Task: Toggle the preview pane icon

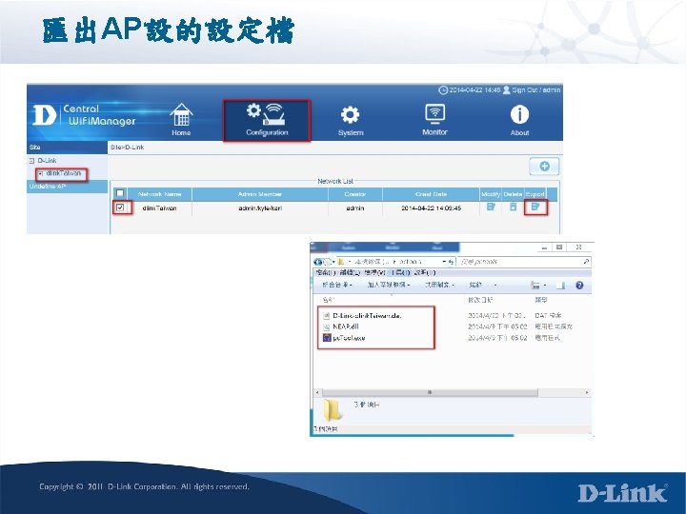Action: [x=560, y=286]
